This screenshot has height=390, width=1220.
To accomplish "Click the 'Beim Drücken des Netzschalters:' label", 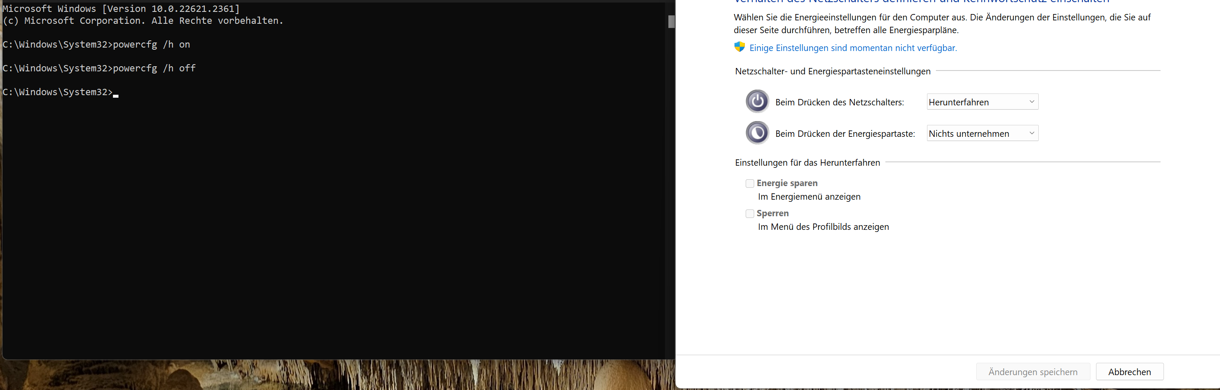I will pos(839,102).
